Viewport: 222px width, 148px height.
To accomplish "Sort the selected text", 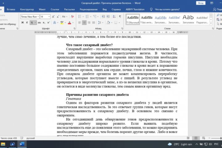I will [114, 17].
